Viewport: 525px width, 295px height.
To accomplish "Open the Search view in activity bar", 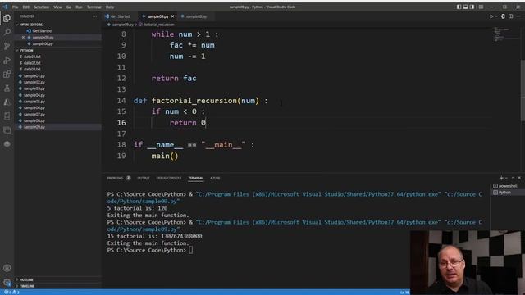I will [7, 32].
